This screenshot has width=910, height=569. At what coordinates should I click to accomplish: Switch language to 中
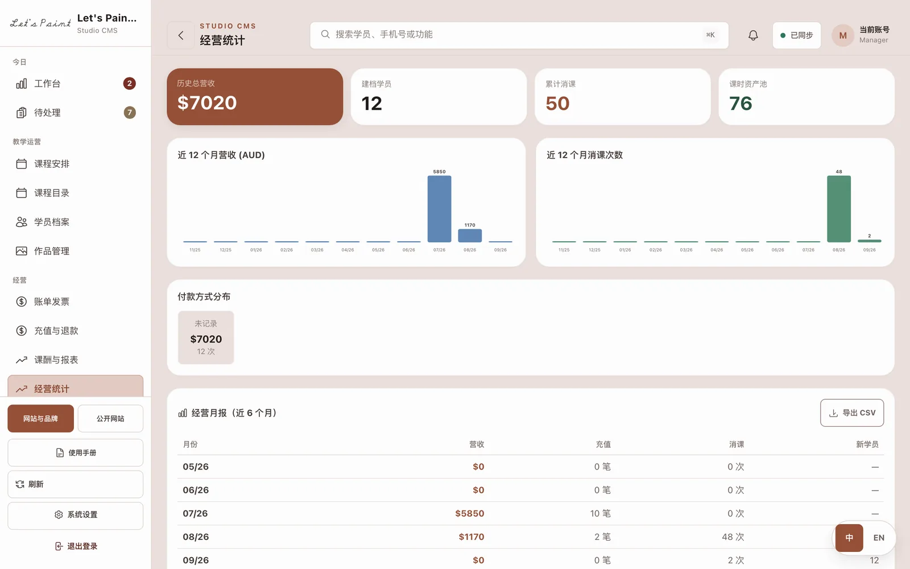point(849,538)
